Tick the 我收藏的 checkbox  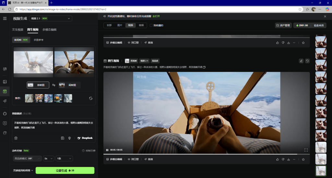(151, 25)
